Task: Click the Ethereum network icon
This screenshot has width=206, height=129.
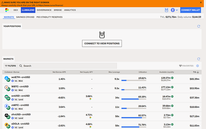Action: [173, 10]
